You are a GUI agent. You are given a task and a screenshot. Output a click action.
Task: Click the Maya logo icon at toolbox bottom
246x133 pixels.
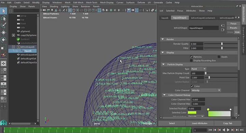pyautogui.click(x=3, y=123)
